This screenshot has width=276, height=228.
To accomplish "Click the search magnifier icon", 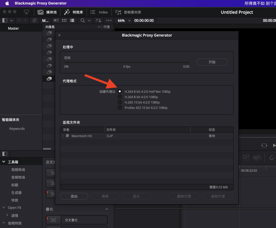I will (82, 20).
